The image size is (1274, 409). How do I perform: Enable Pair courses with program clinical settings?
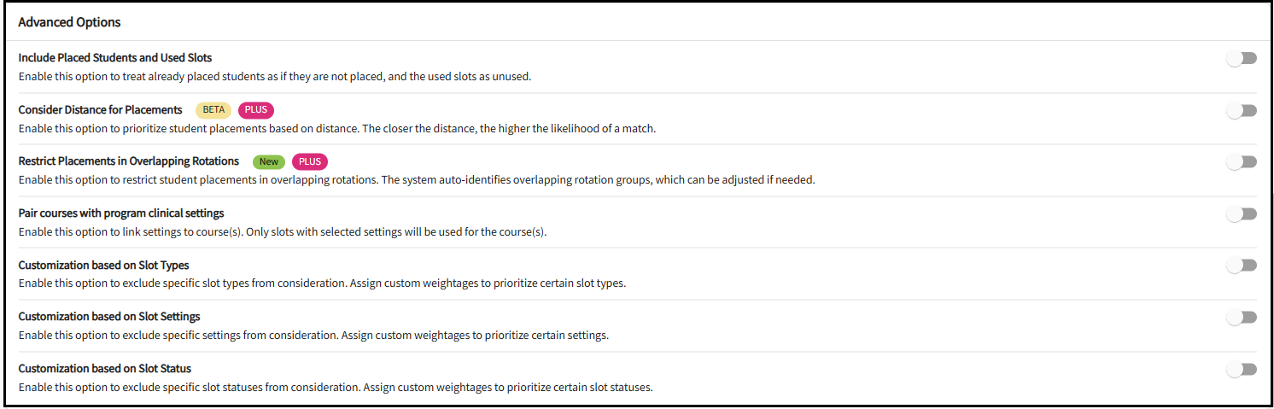[x=1242, y=213]
